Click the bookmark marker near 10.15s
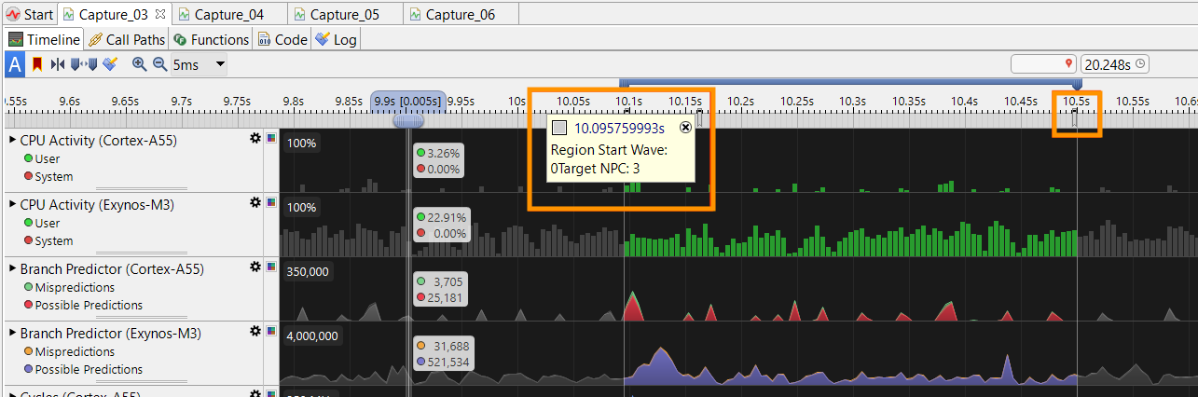 [699, 117]
